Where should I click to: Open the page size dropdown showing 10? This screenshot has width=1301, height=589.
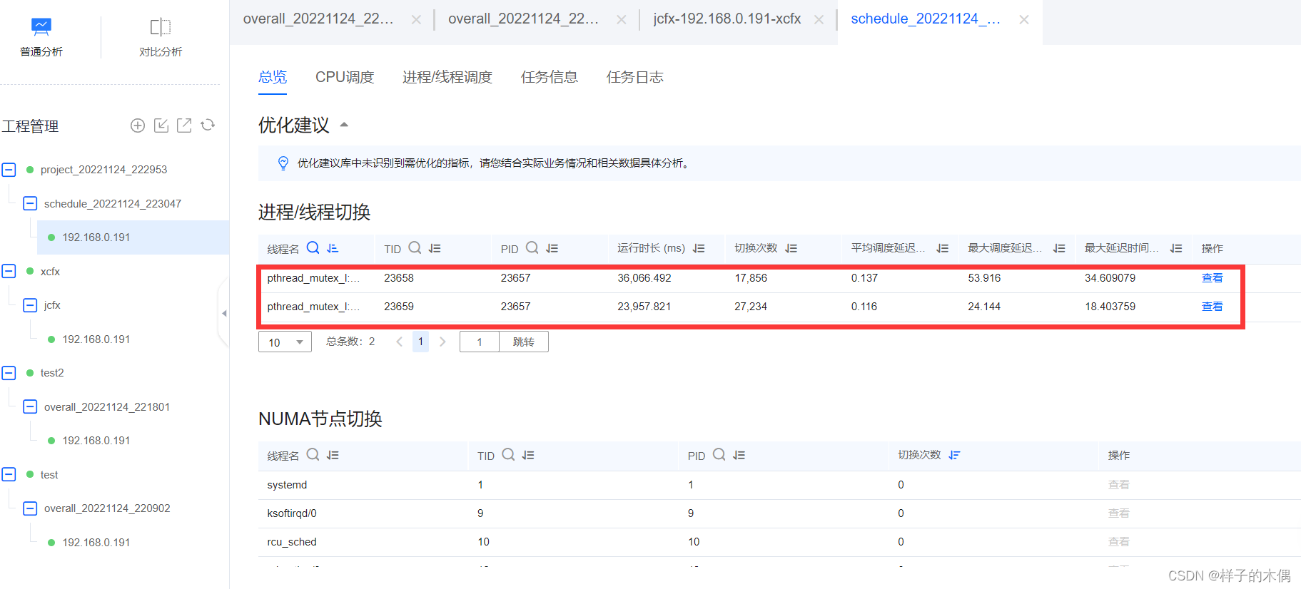[x=285, y=342]
